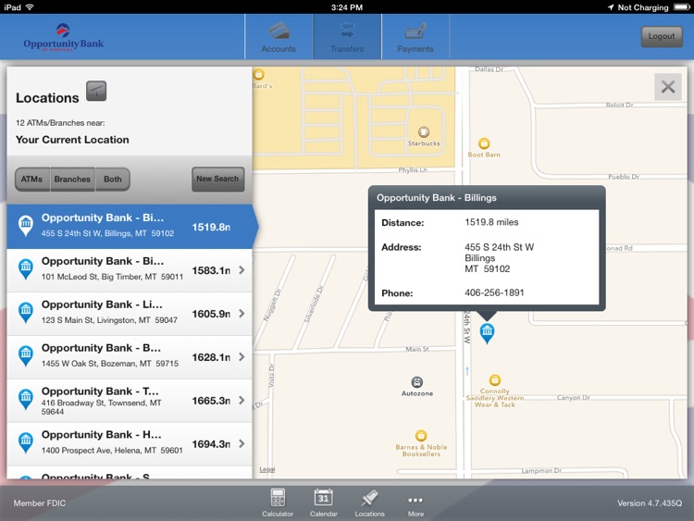Click bank pin icon on Livingston row
The image size is (694, 521).
[26, 313]
